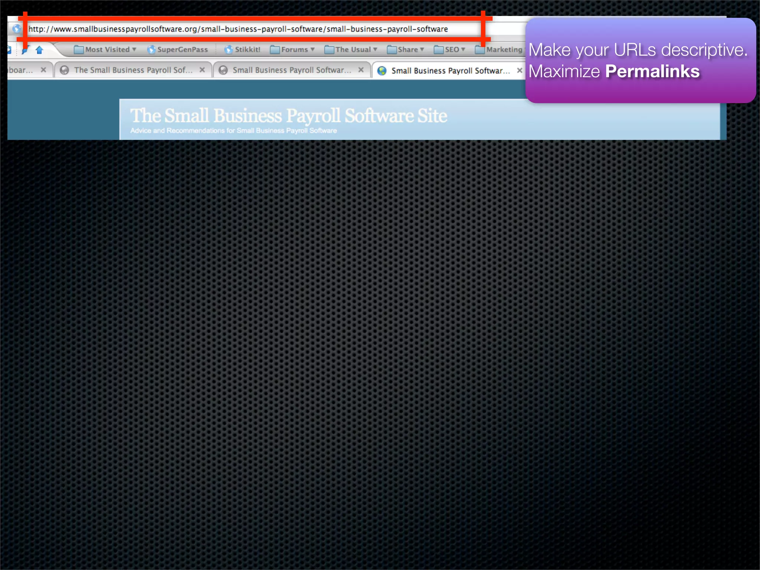The width and height of the screenshot is (760, 570).
Task: Click The Usual folder icon
Action: pyautogui.click(x=329, y=49)
